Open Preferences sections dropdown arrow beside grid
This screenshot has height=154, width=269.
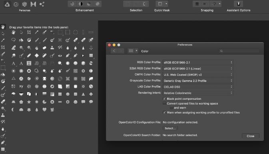[136, 51]
